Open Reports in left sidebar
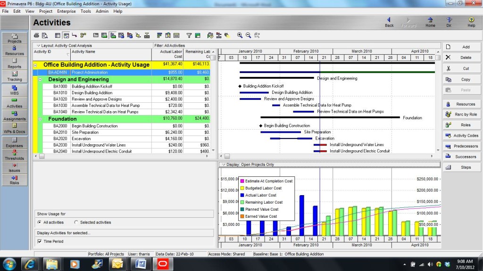The width and height of the screenshot is (483, 271). point(15,64)
